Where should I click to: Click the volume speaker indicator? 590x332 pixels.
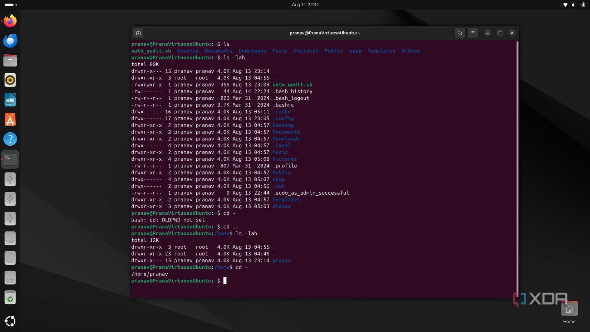[573, 5]
